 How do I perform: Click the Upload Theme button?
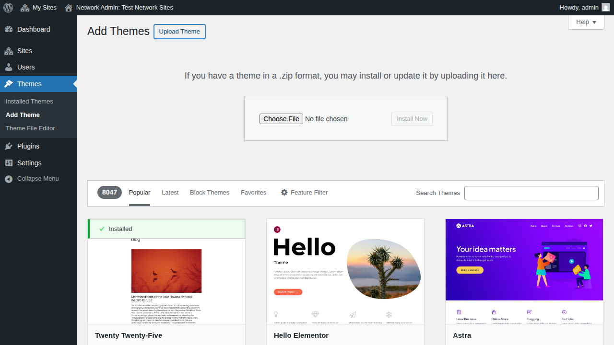(179, 31)
